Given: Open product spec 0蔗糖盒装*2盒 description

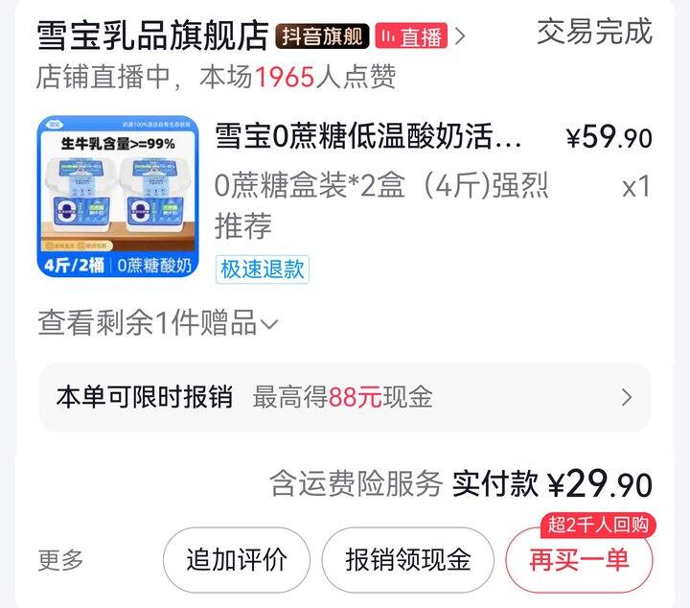Looking at the screenshot, I should [381, 205].
